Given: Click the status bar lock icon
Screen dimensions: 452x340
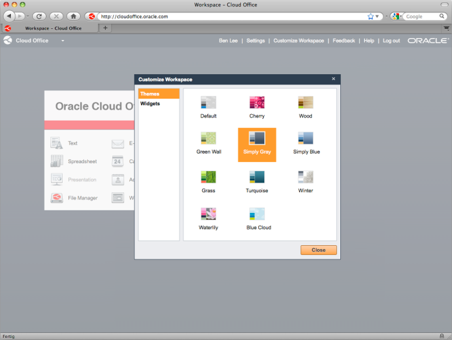Looking at the screenshot, I should 442,336.
